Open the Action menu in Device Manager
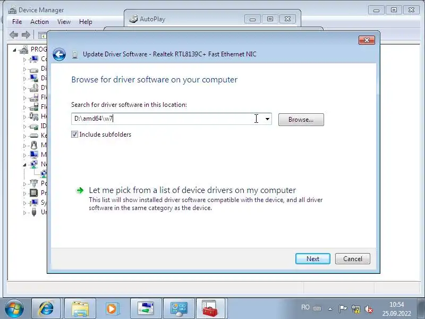This screenshot has width=425, height=319. tap(39, 22)
